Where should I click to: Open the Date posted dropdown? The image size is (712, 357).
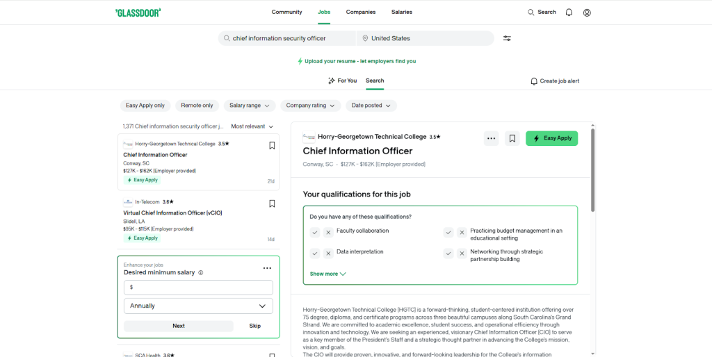click(371, 106)
